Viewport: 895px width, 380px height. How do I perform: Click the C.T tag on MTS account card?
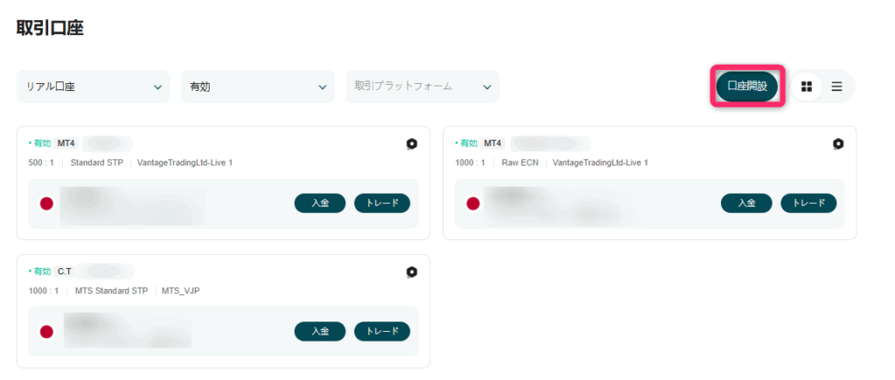tap(65, 272)
